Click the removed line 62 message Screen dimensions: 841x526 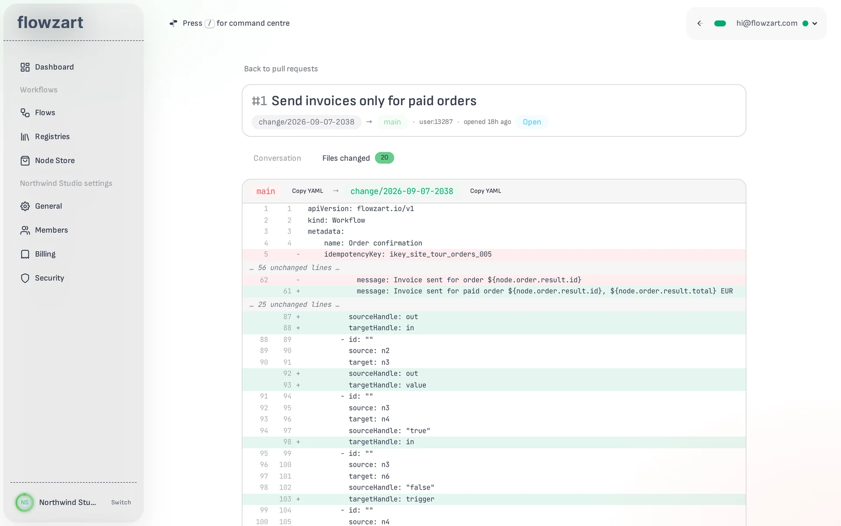click(494, 280)
